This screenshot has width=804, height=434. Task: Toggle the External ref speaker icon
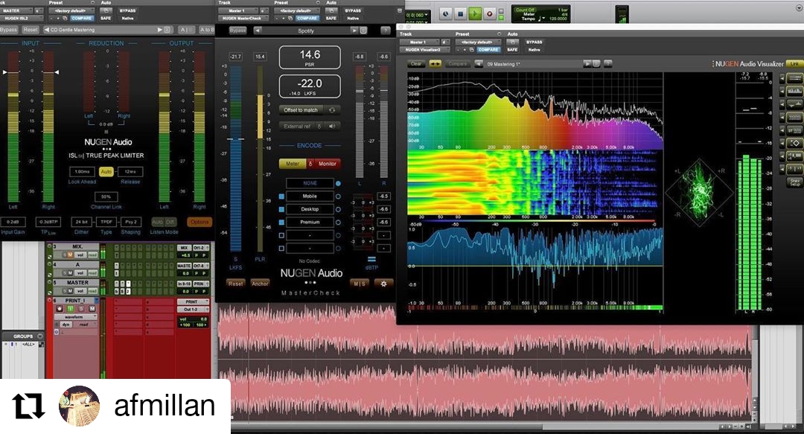click(332, 126)
